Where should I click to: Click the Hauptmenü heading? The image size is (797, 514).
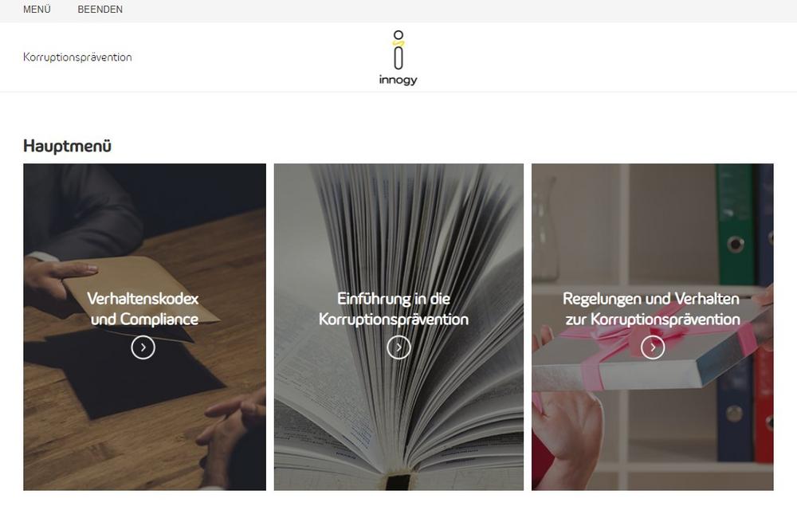67,146
